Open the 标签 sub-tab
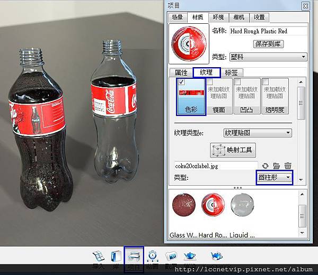Screen dimensions: 318x275 [x=232, y=72]
